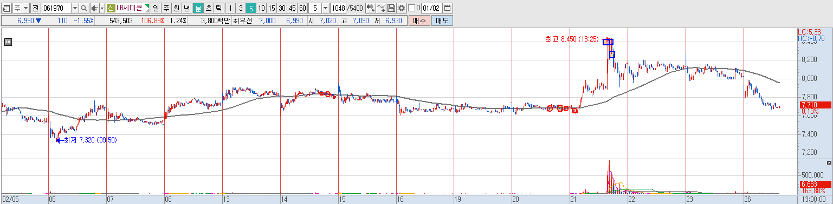Close the volume pane with X icon
Viewport: 833px width, 204px height.
829,162
